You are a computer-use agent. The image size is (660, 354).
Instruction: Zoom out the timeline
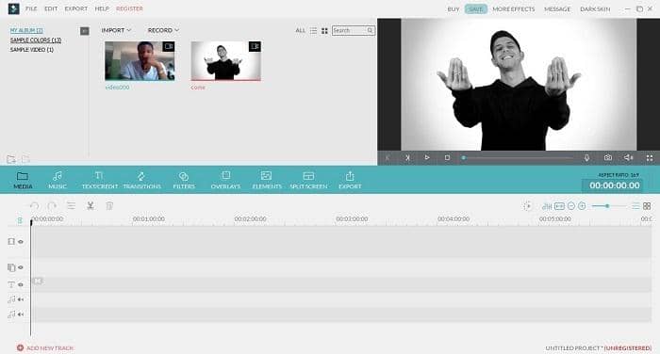pyautogui.click(x=571, y=206)
